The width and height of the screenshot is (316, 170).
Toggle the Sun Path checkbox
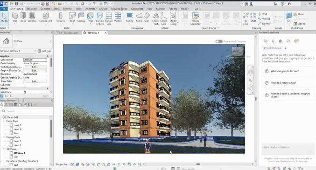pos(25,85)
